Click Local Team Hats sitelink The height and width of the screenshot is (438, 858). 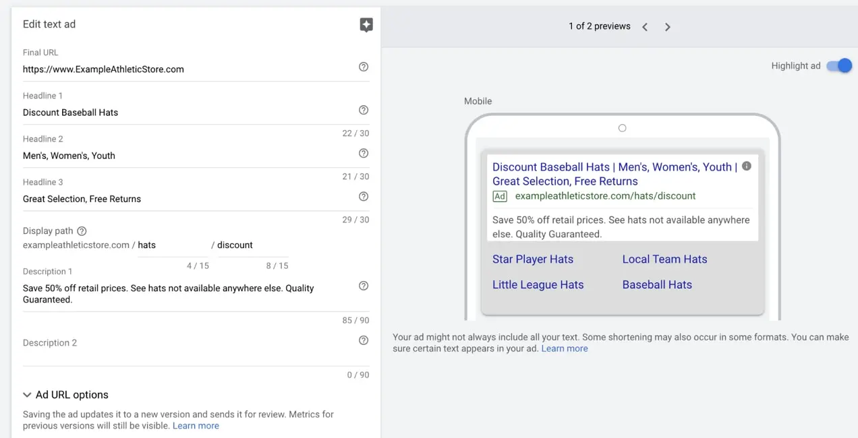tap(664, 259)
